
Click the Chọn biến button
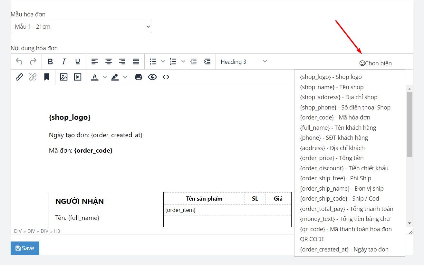coord(376,63)
